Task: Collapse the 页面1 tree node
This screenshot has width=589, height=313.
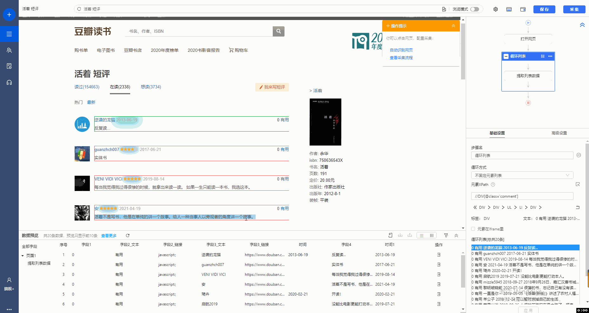Action: click(x=23, y=256)
